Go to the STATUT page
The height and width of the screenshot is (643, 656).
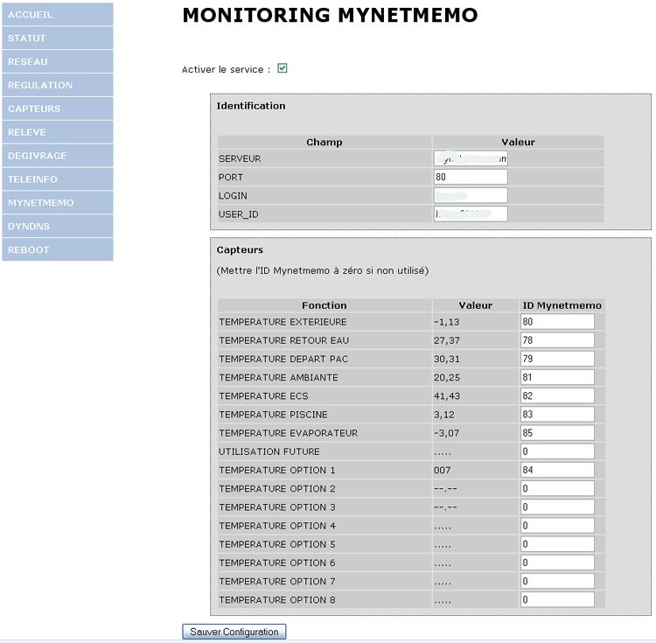click(58, 38)
